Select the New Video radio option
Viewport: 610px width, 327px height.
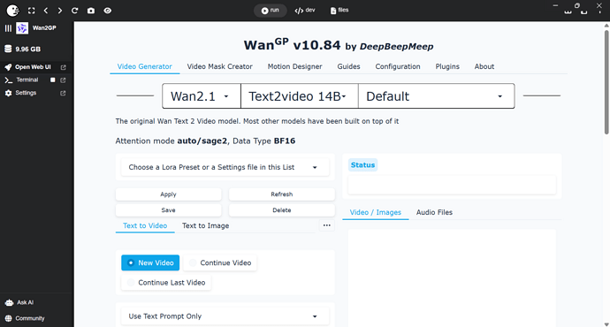150,262
